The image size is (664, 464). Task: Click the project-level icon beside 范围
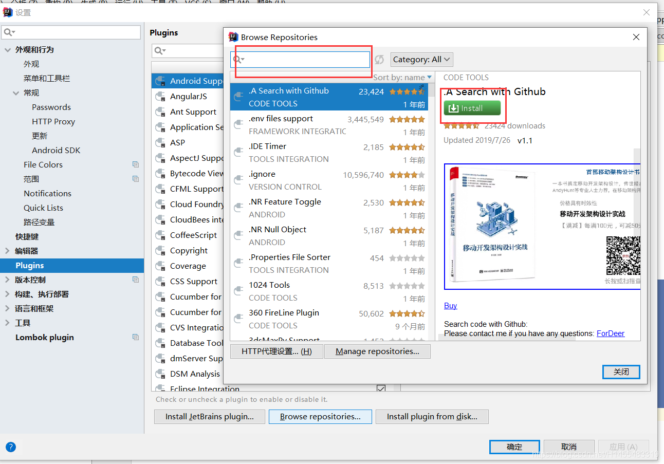[136, 179]
